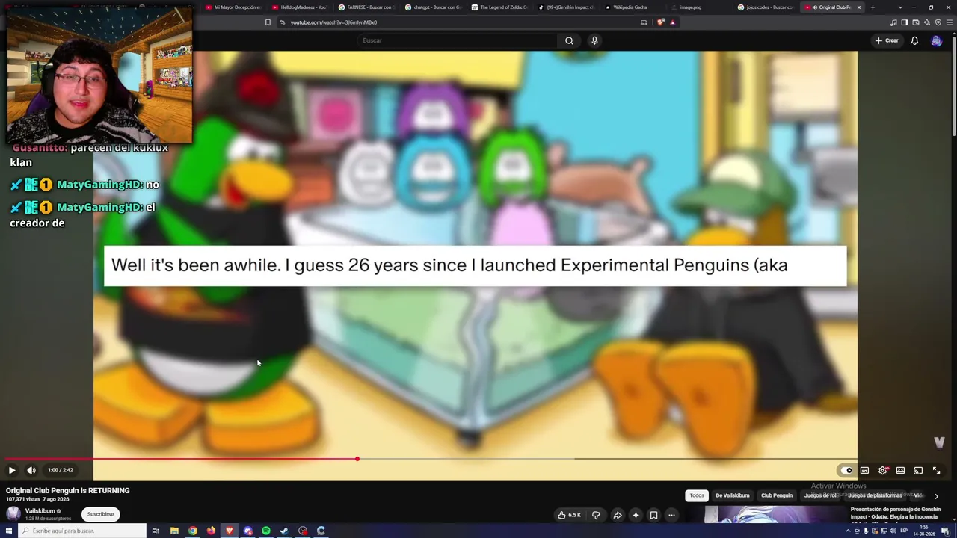Close the Original Club Penguin tab
This screenshot has height=538, width=957.
[x=859, y=7]
